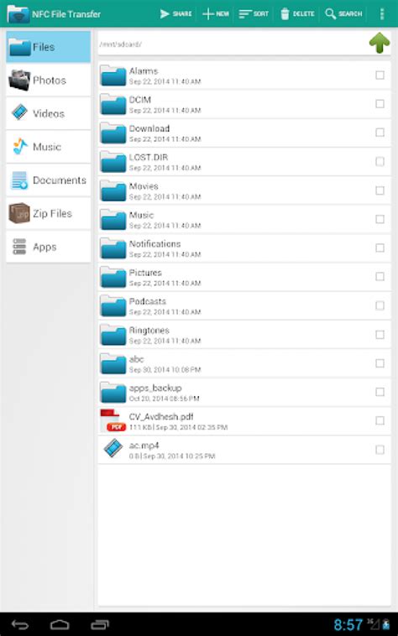The image size is (398, 636).
Task: Click the /mnt/sdcard/ path field
Action: click(232, 44)
